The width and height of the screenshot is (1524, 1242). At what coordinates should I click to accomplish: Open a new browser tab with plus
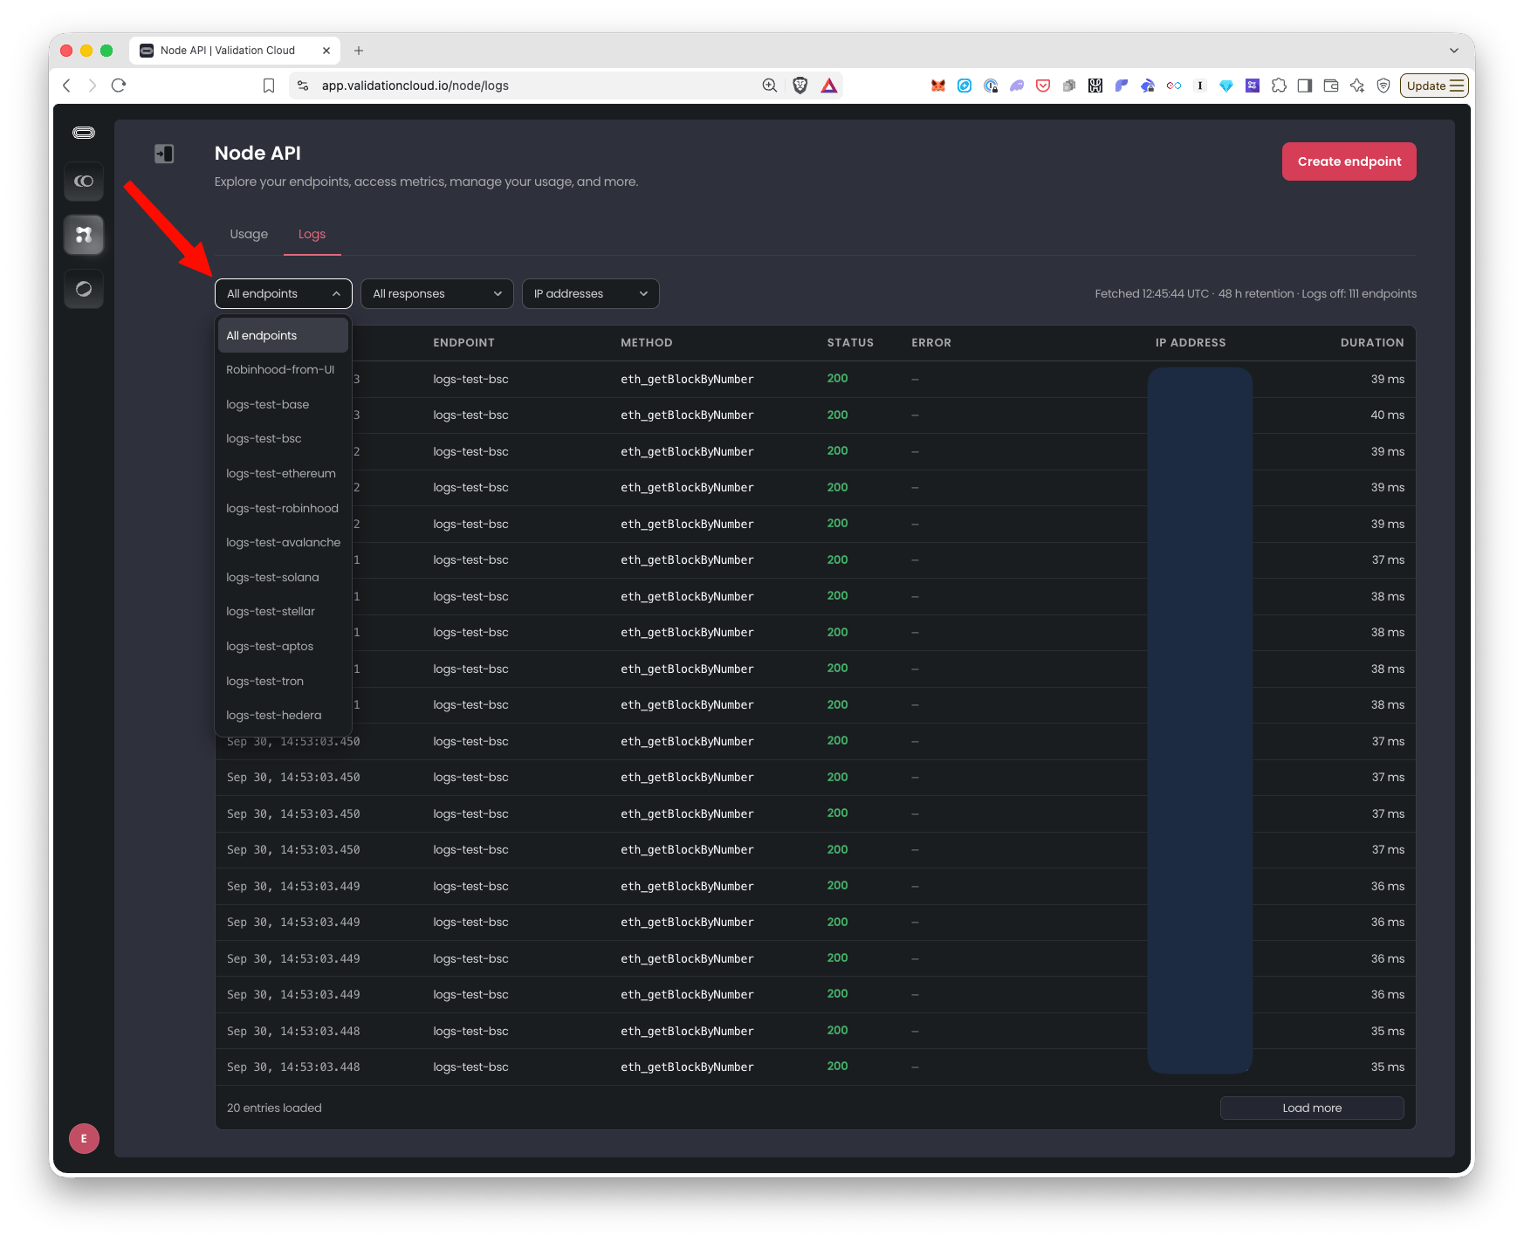(359, 51)
